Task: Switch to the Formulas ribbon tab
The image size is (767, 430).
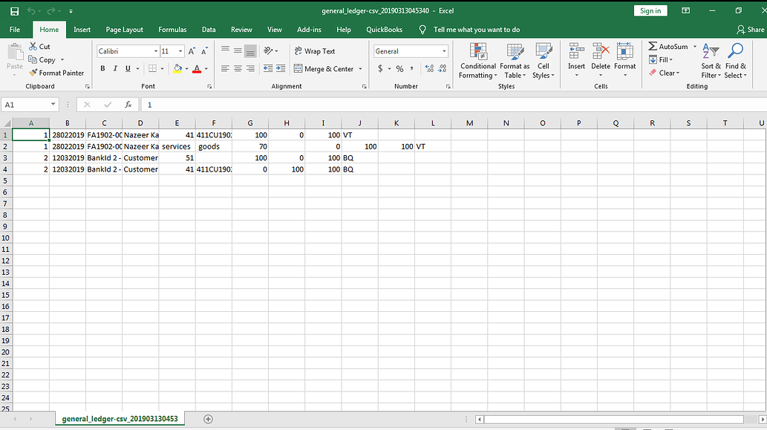Action: (x=172, y=30)
